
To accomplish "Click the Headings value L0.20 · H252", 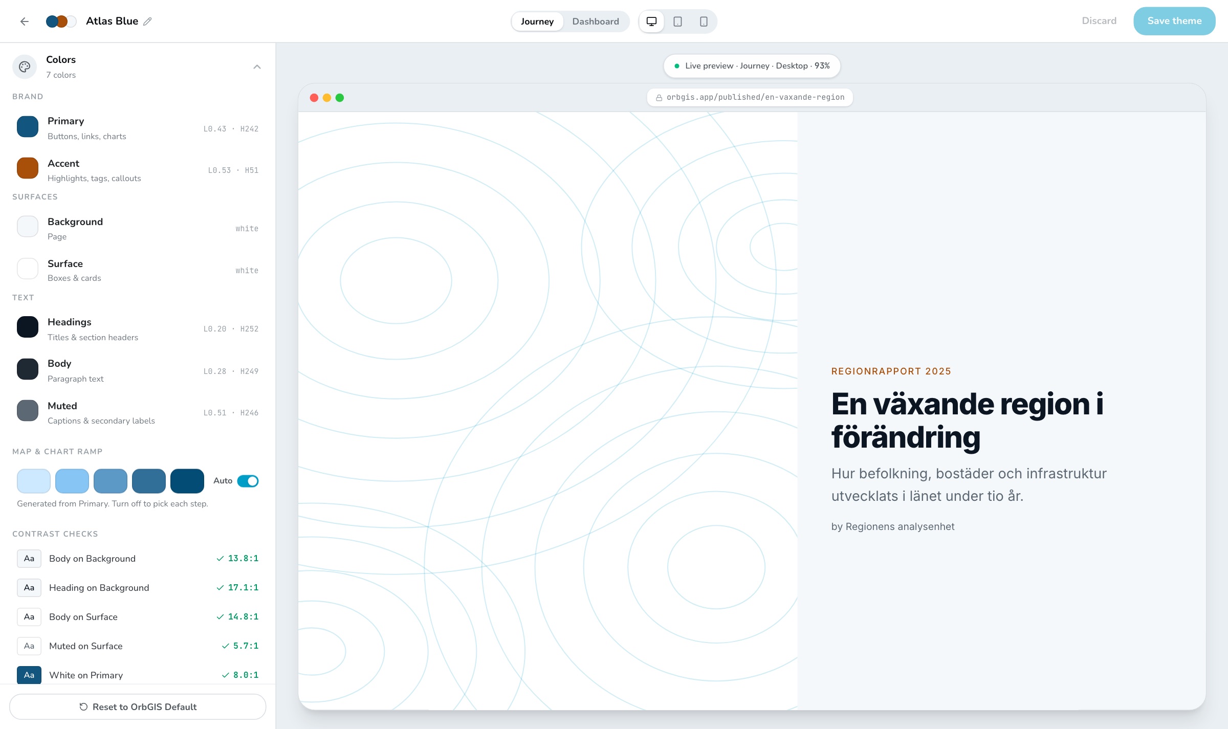I will tap(231, 329).
